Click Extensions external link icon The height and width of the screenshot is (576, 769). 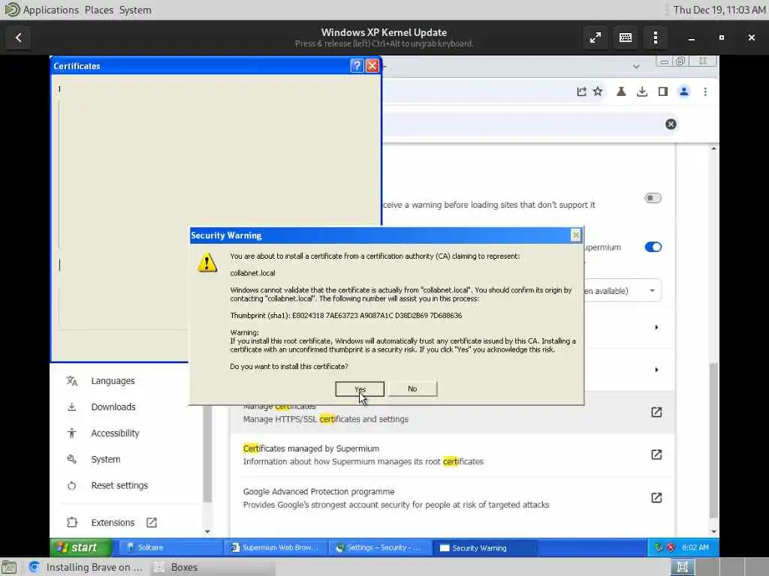click(x=152, y=523)
